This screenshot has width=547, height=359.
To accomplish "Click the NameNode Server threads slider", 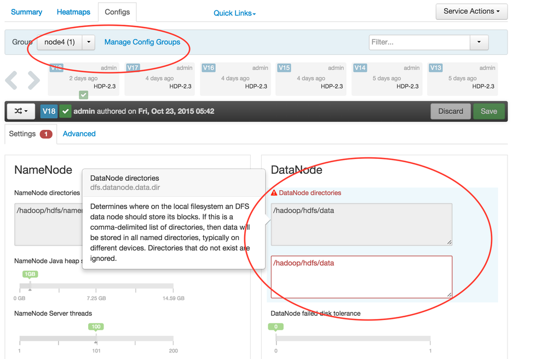I will [x=96, y=338].
